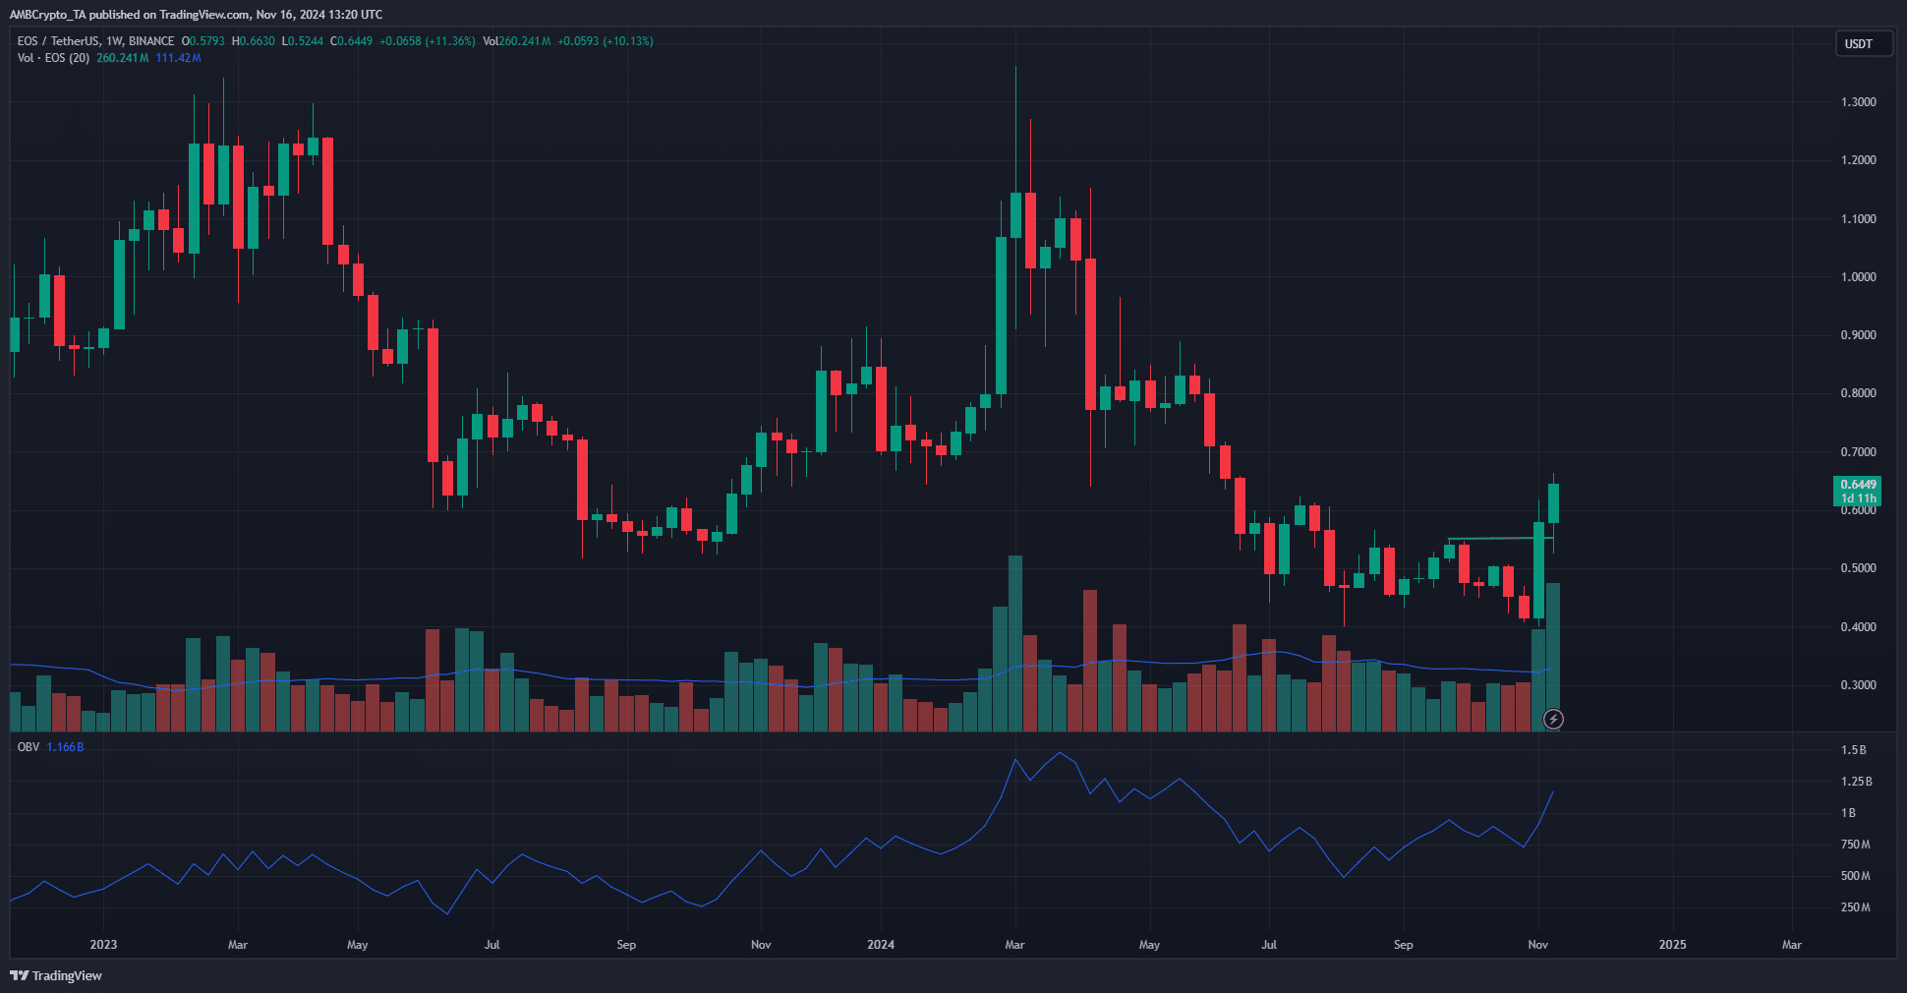This screenshot has width=1907, height=993.
Task: Select the OBV indicator label
Action: click(x=29, y=747)
